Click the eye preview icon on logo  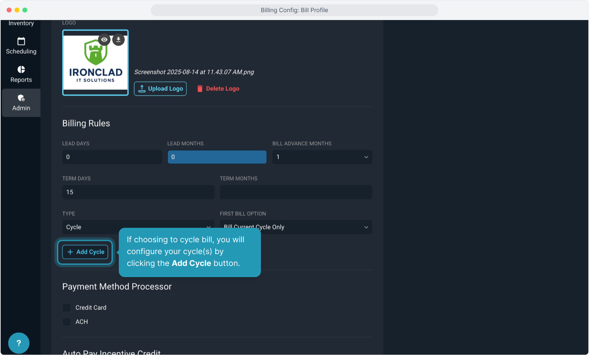coord(104,40)
